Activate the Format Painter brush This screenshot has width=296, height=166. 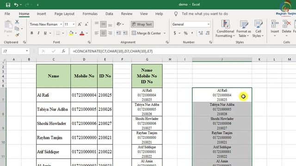[17, 35]
